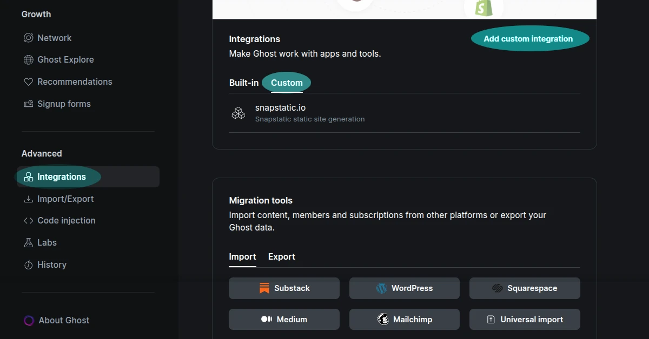Click the WordPress logo on the import button
Screen dimensions: 649x339
(x=382, y=288)
